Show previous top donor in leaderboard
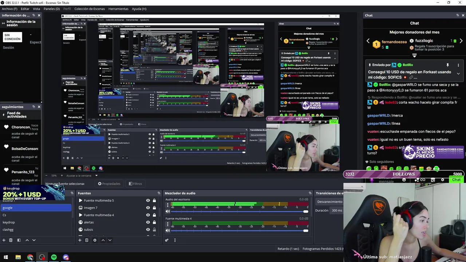Viewport: 466px width, 262px height. pos(368,41)
